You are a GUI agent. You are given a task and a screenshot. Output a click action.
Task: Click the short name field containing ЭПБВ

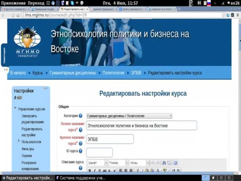coord(110,139)
